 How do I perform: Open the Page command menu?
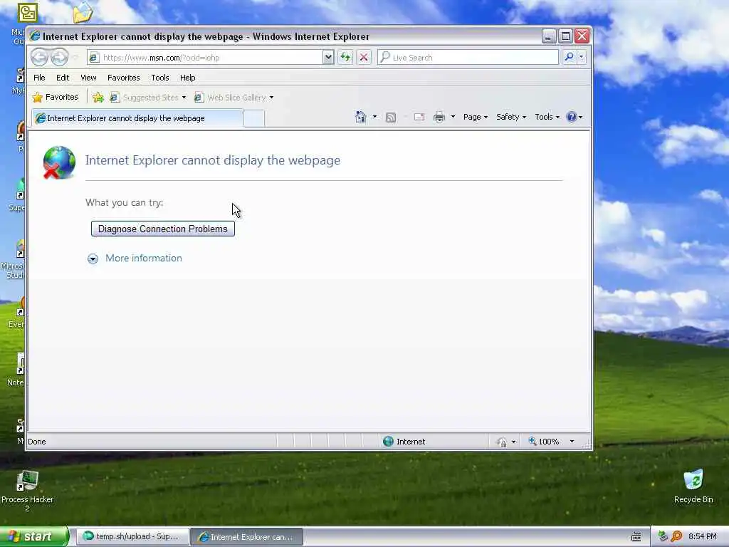click(x=475, y=117)
